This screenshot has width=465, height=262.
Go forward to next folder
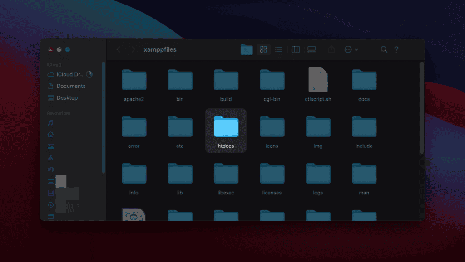[133, 49]
